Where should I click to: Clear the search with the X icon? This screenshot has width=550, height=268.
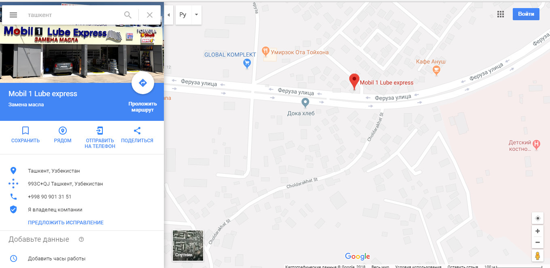(150, 15)
